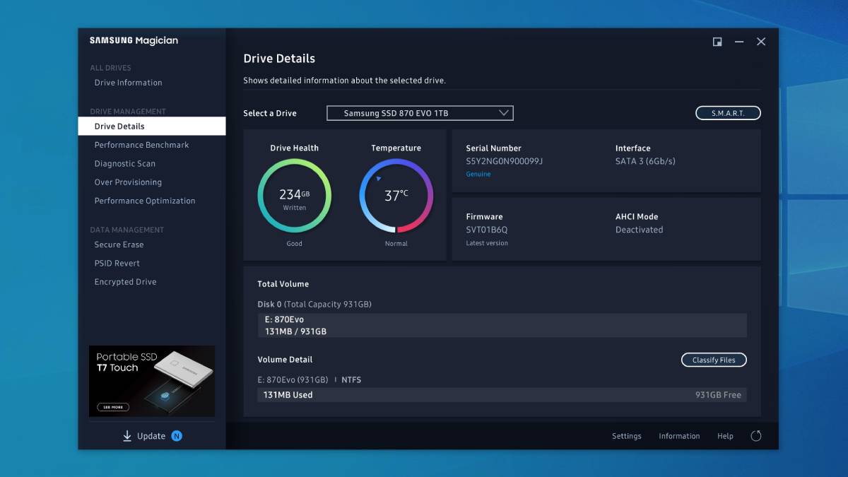The width and height of the screenshot is (848, 477).
Task: Open Encrypted Drive page
Action: [125, 282]
